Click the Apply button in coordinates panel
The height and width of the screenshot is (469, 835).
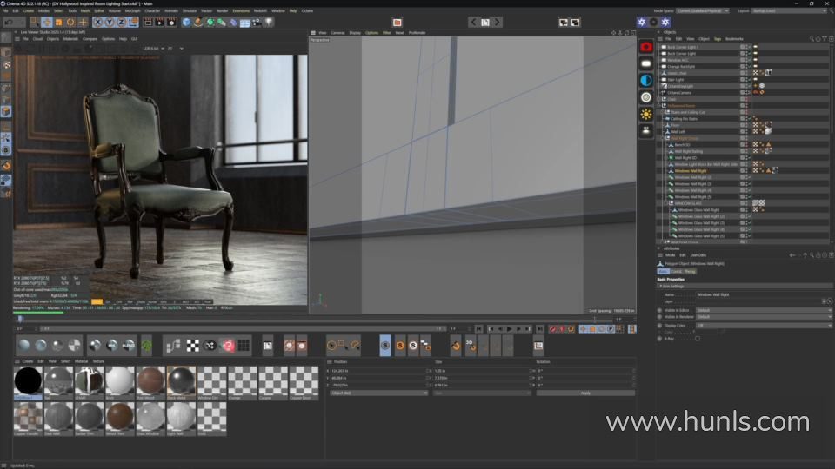click(x=585, y=393)
